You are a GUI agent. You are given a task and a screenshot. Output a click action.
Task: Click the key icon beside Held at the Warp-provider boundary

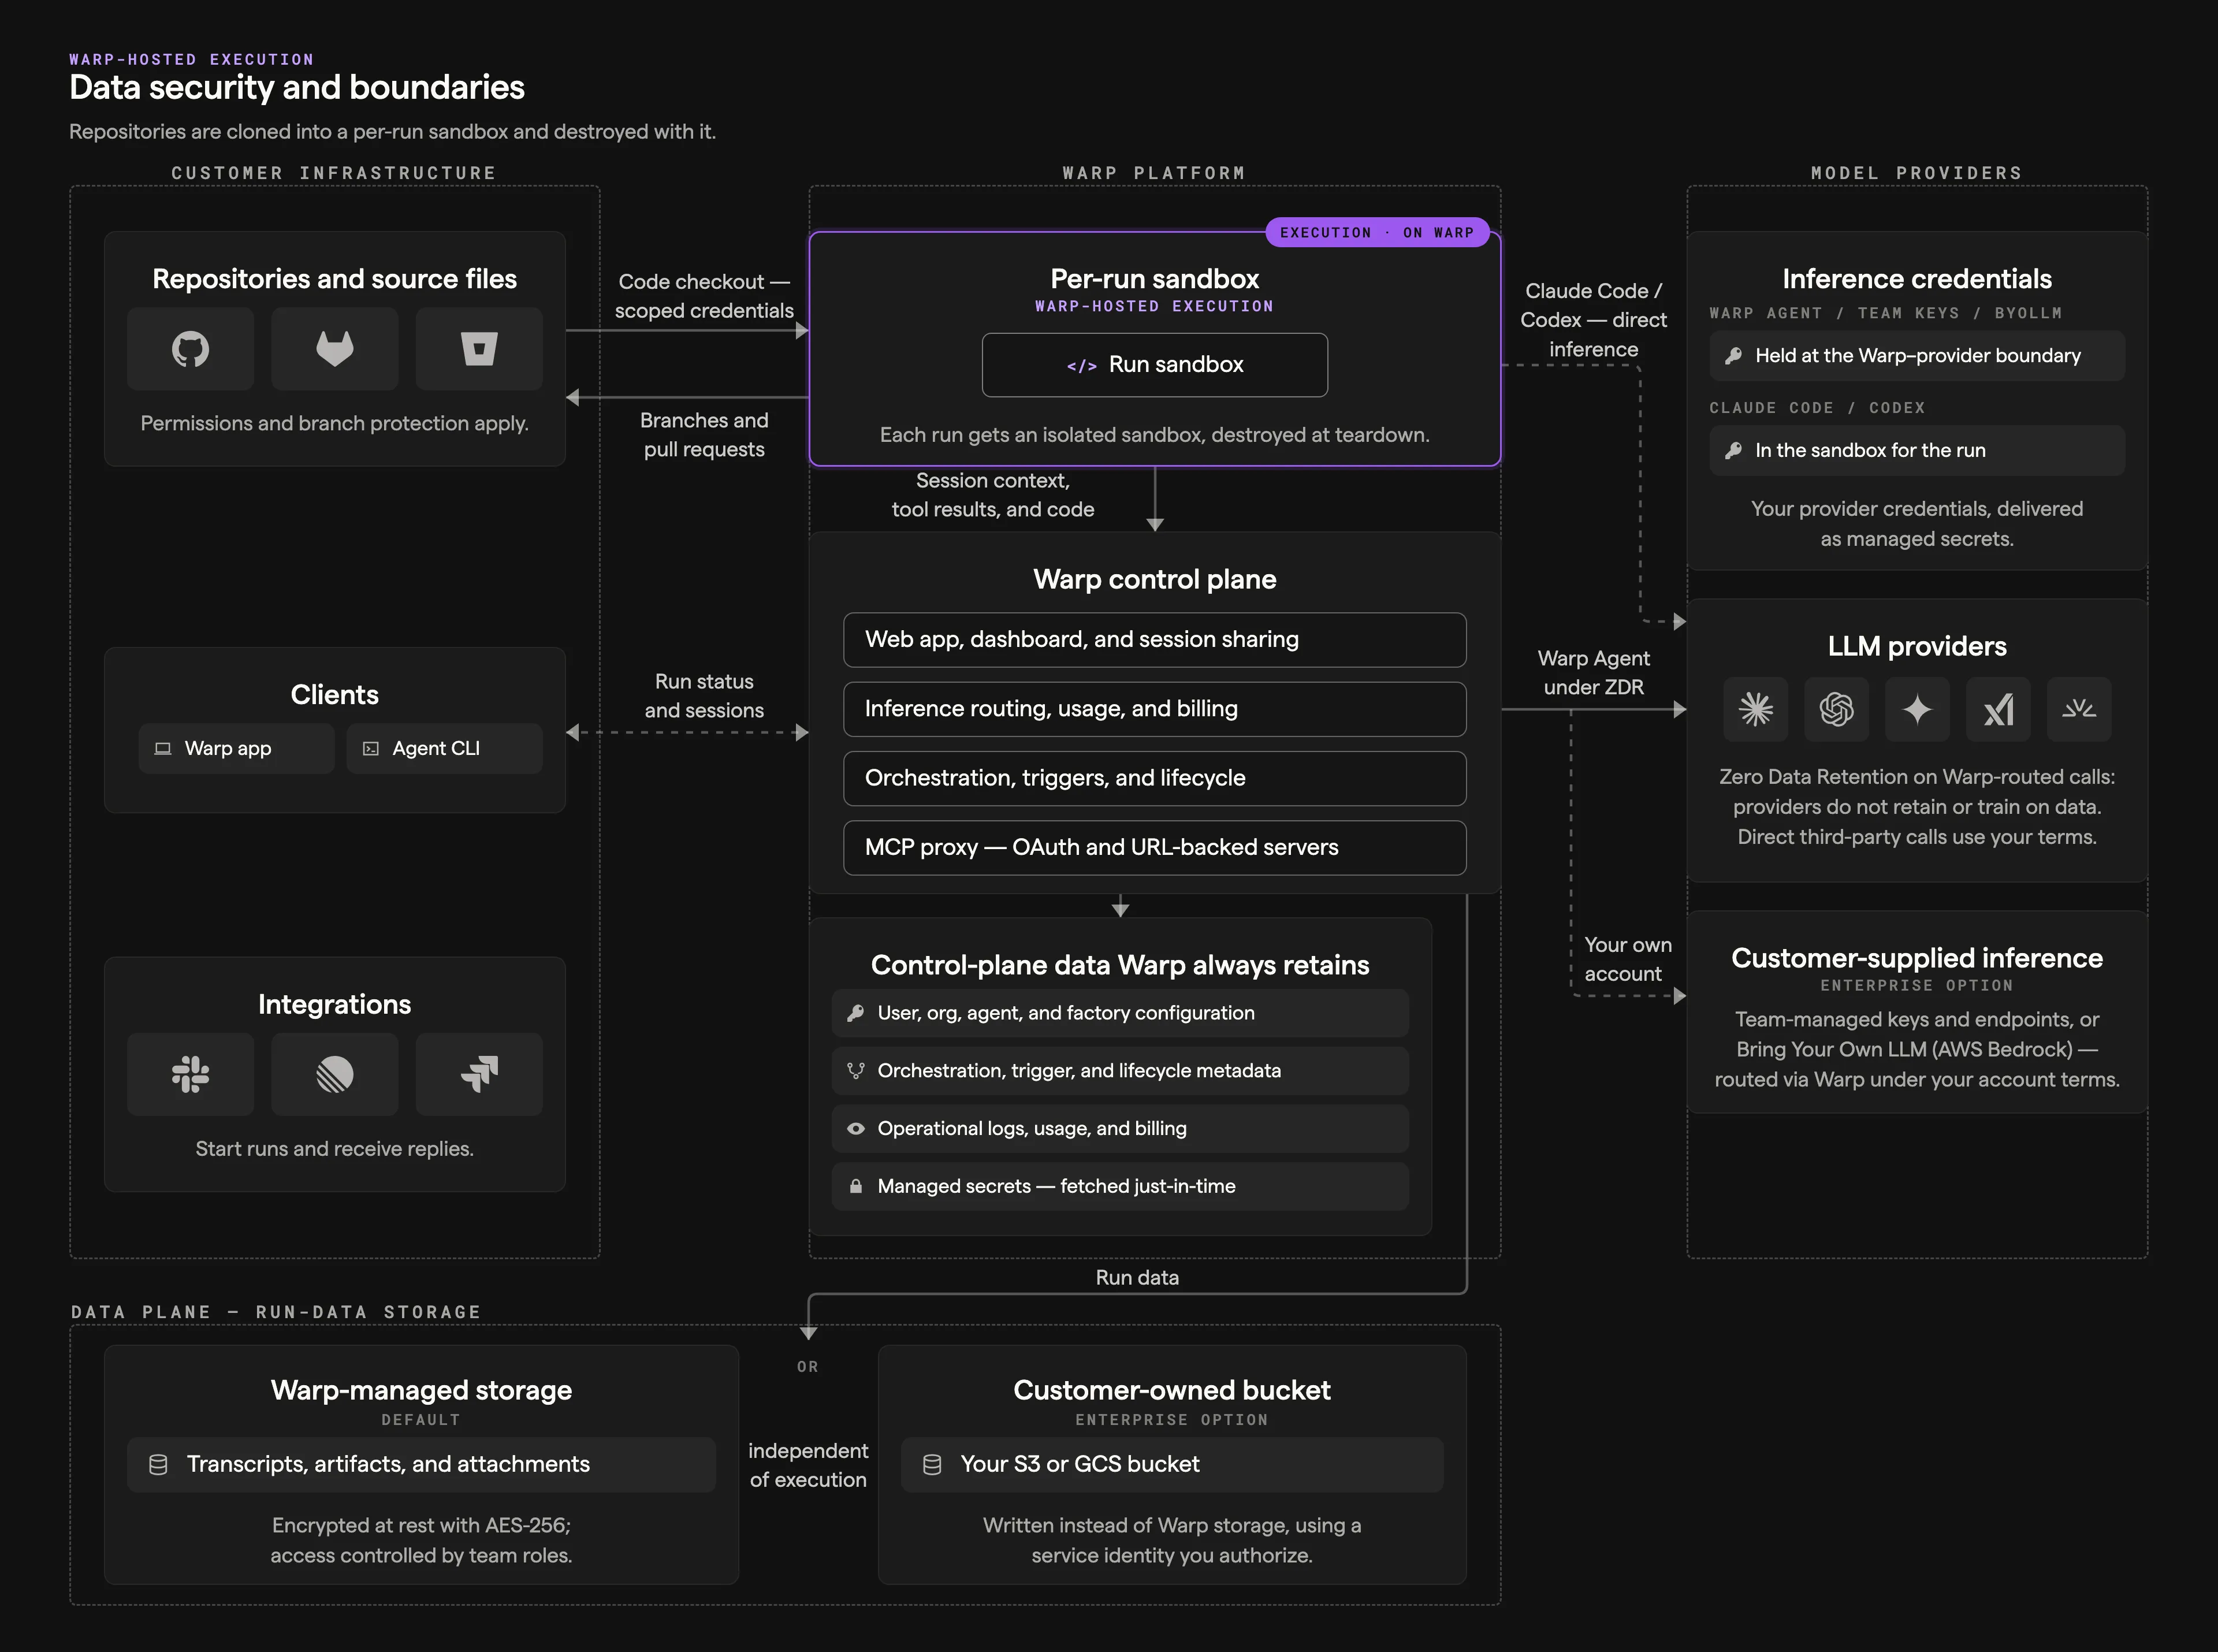click(x=1734, y=356)
